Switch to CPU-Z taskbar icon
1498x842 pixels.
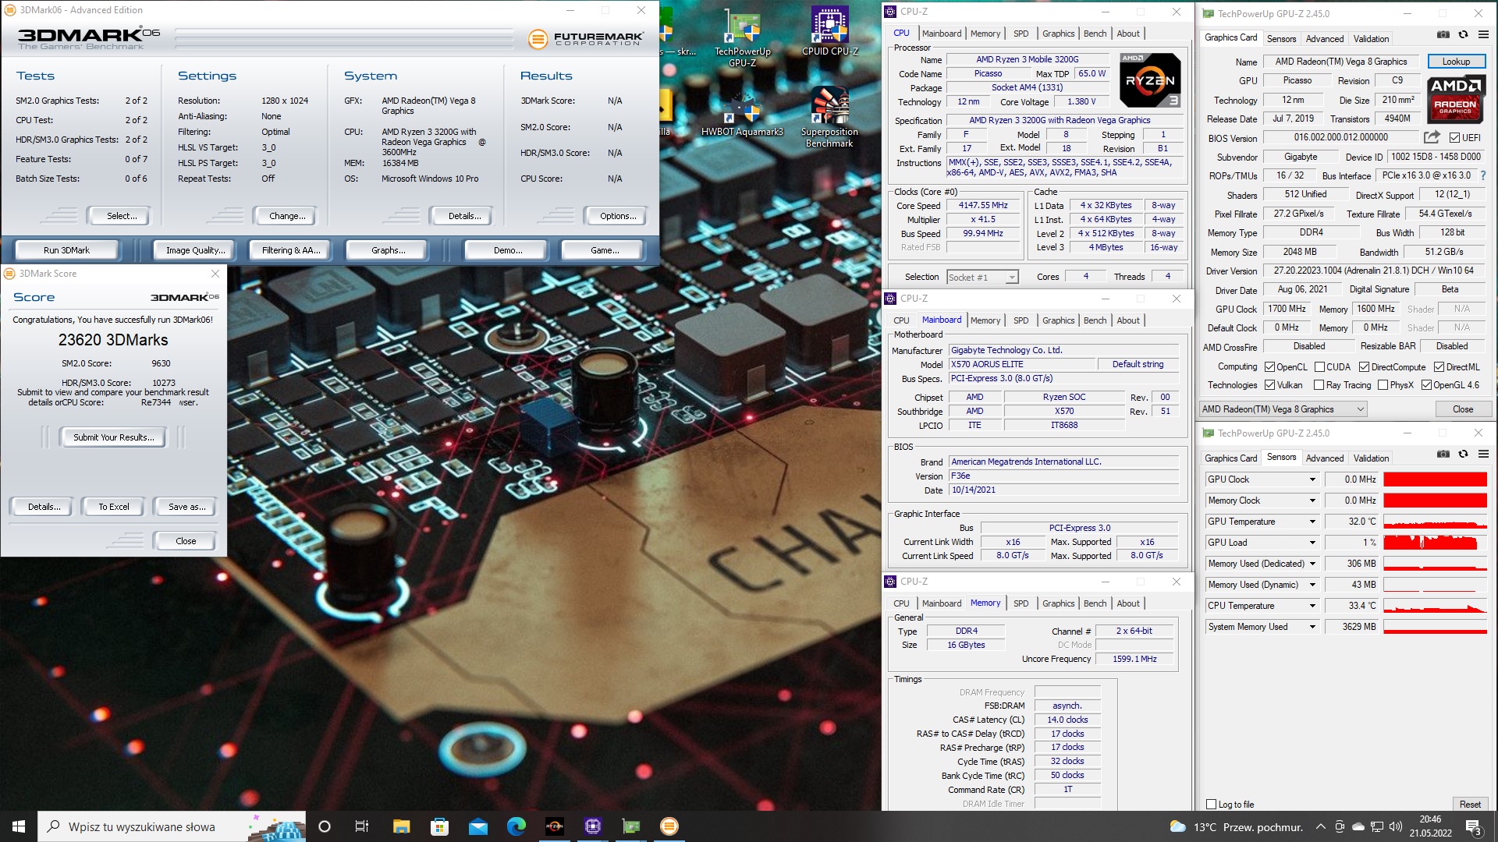tap(592, 826)
